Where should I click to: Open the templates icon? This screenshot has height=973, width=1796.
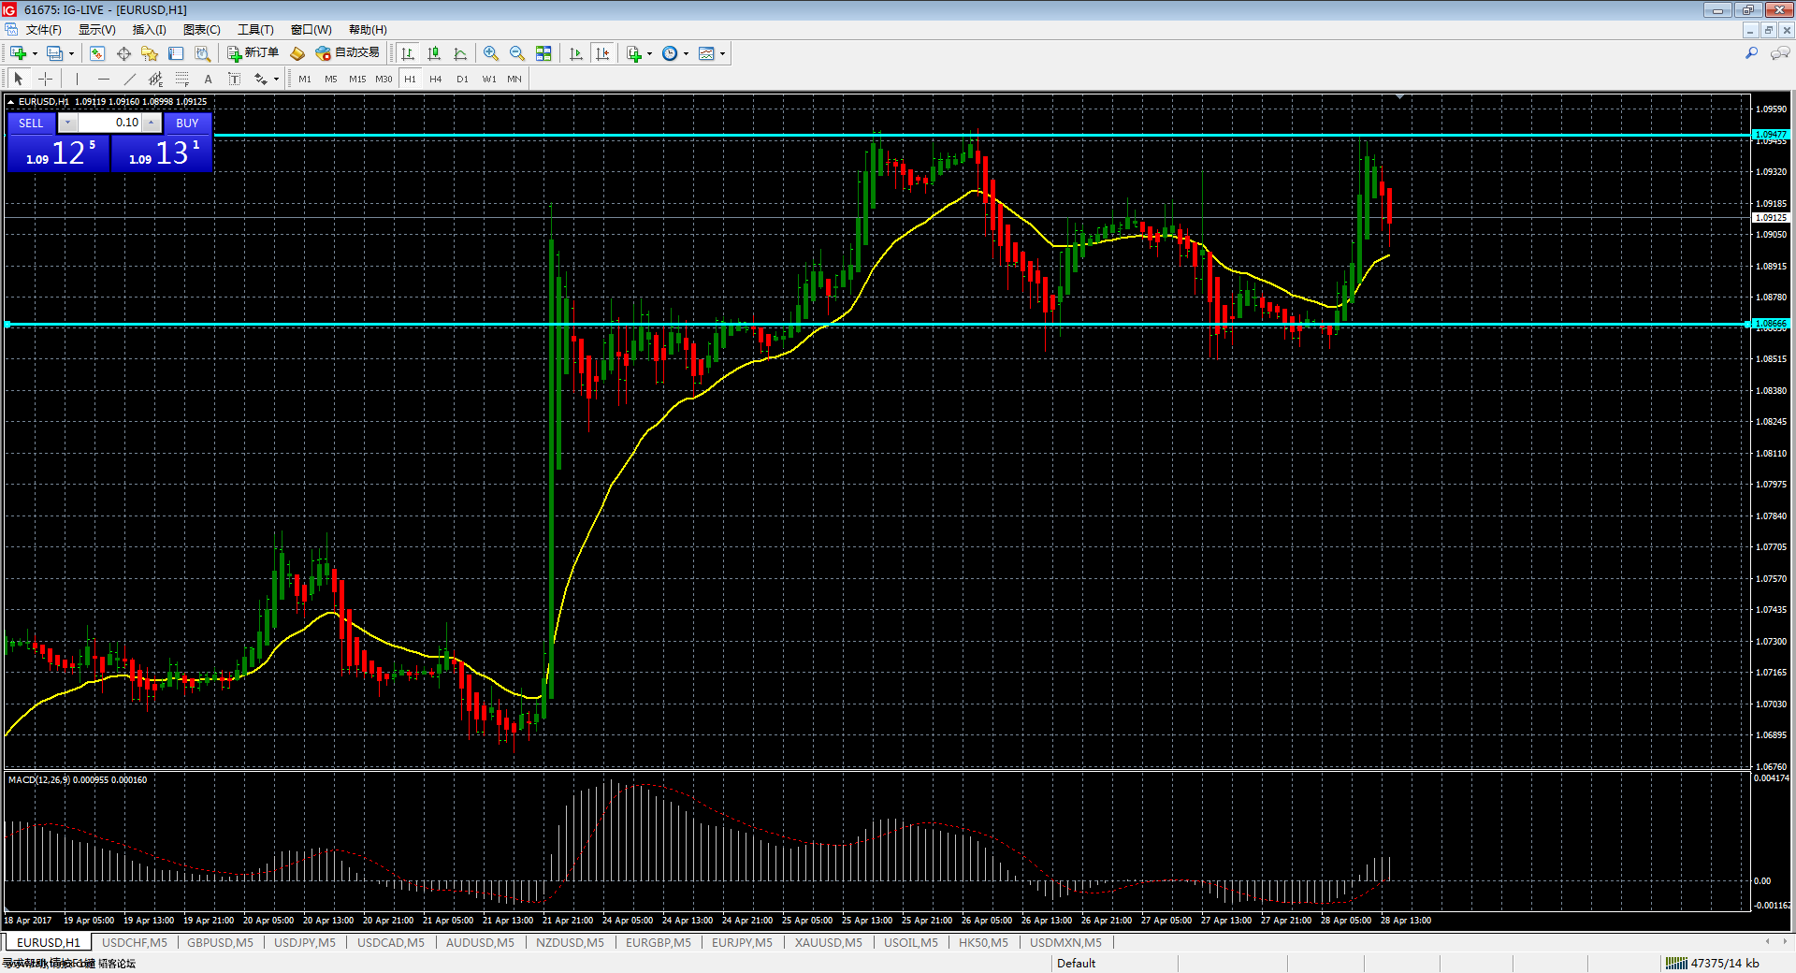706,53
